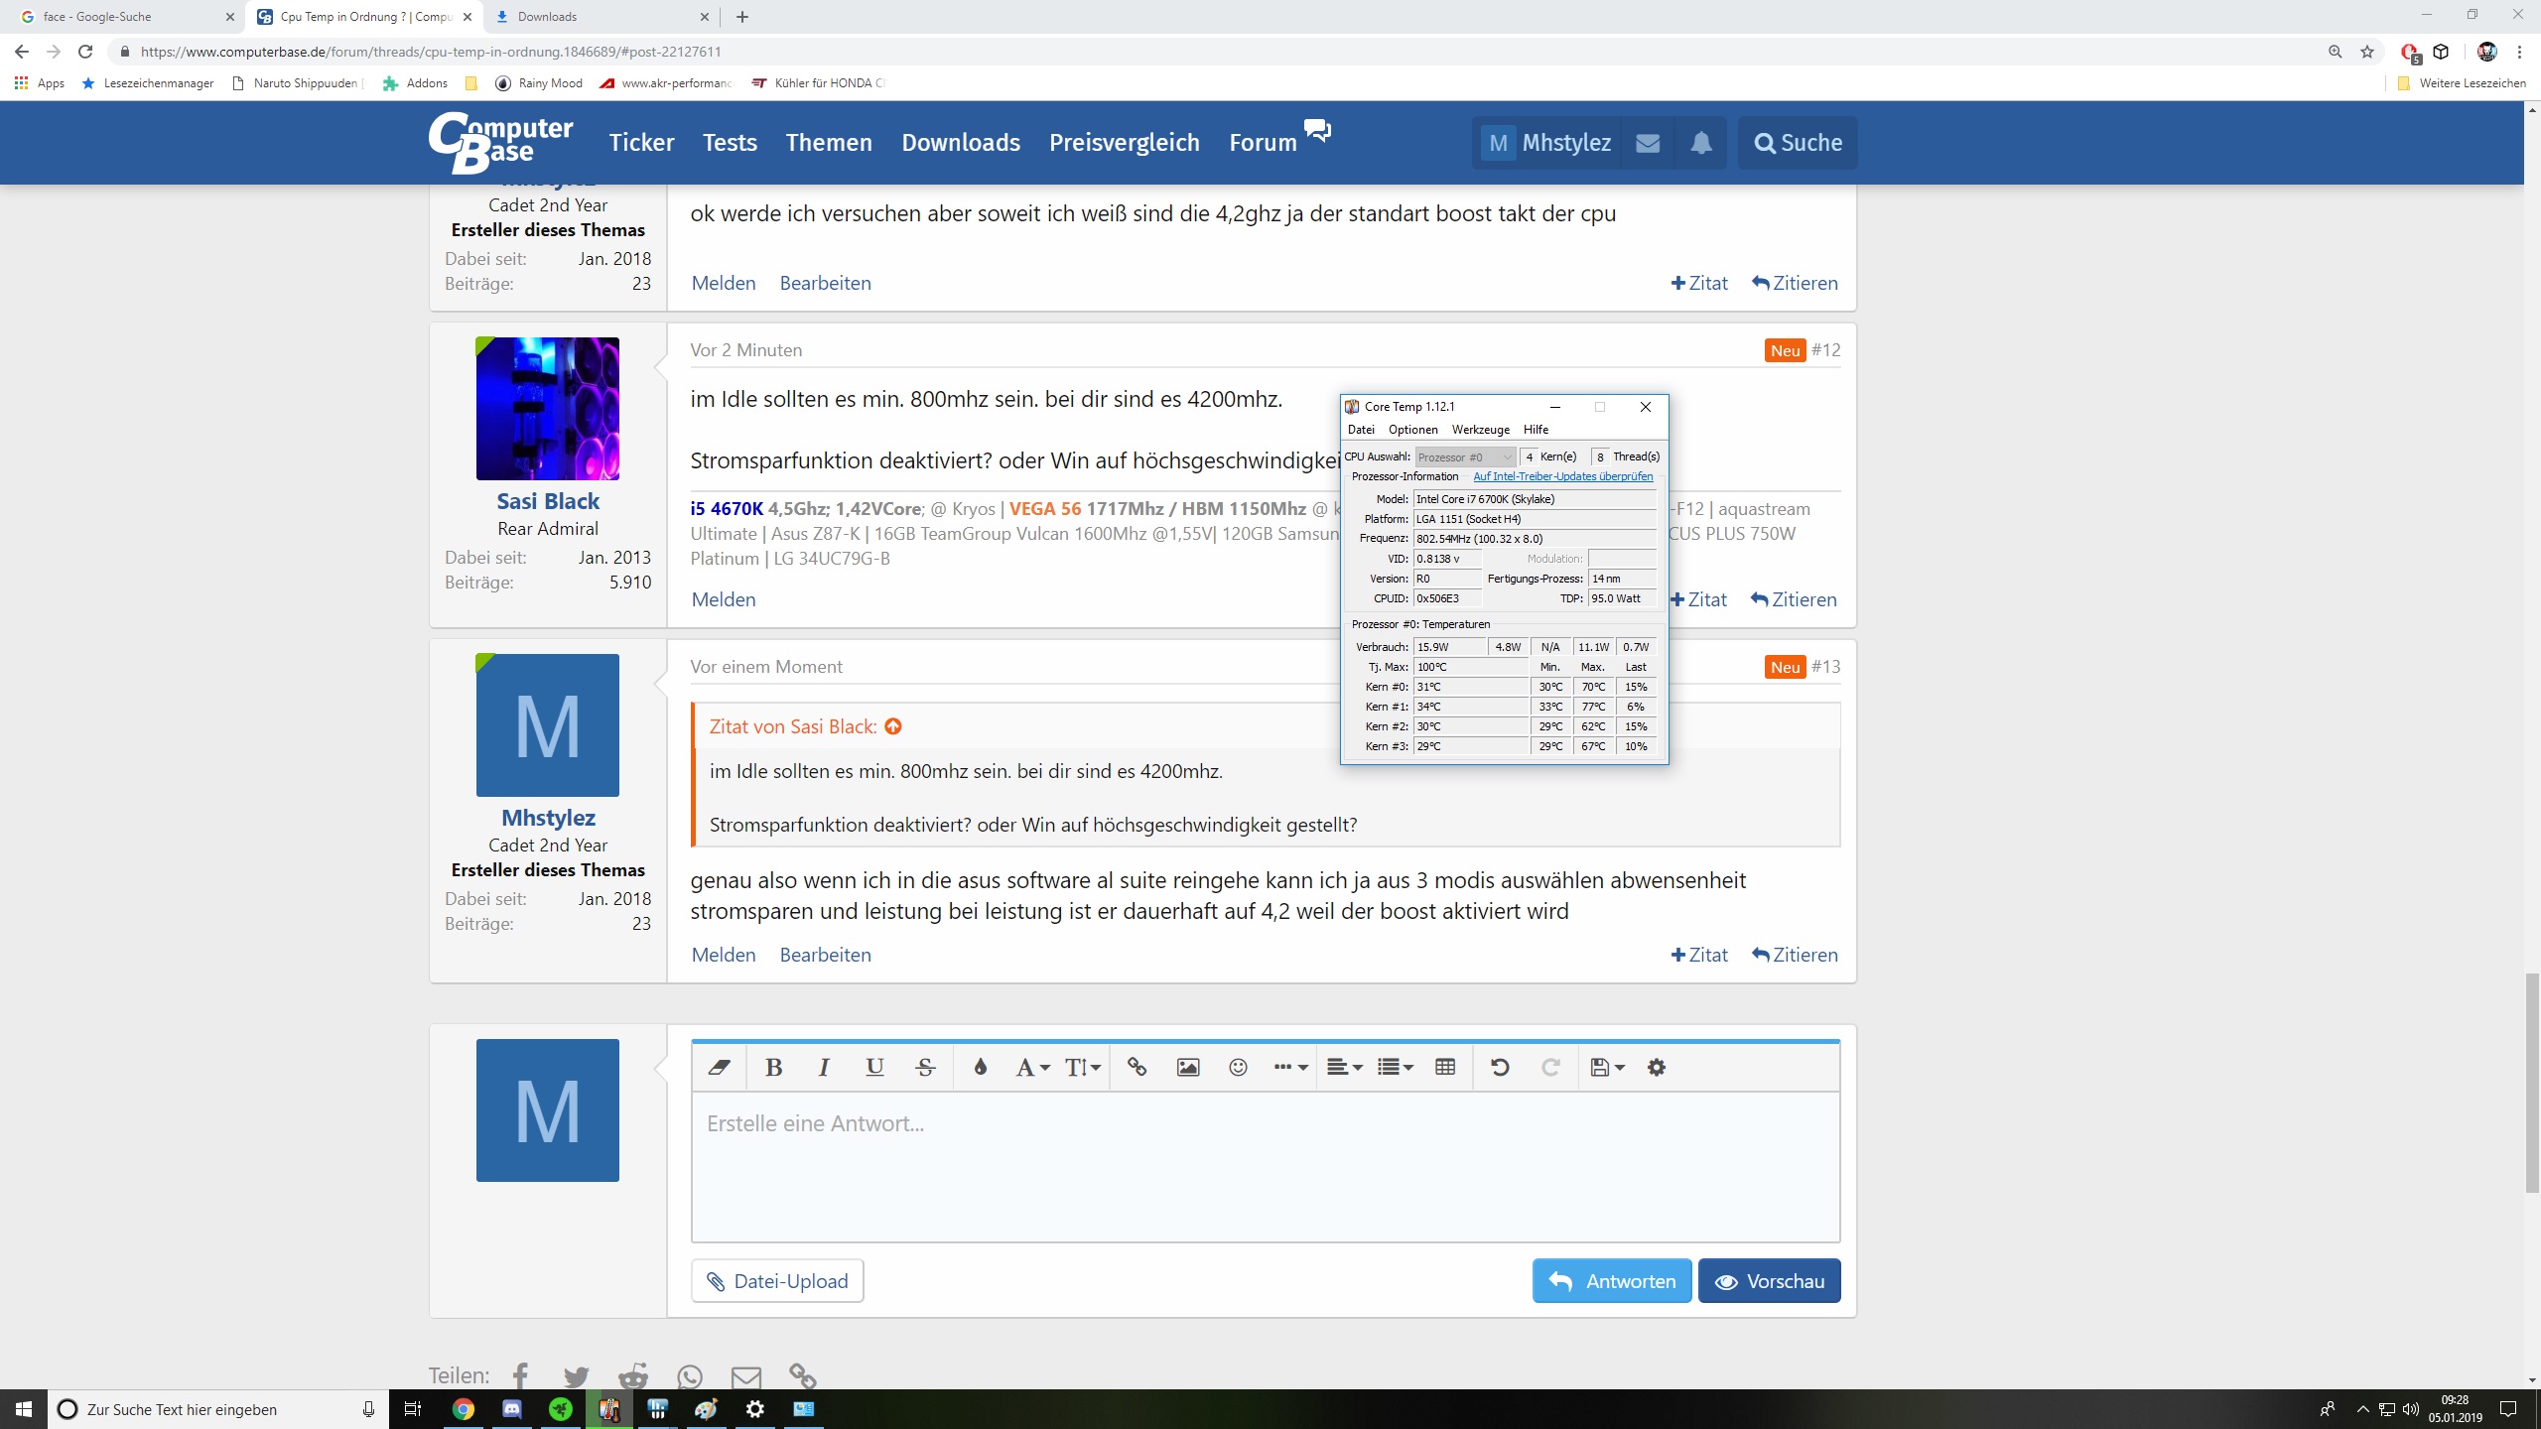
Task: Expand the CPU Auswahl Prozessor #0 dropdown
Action: (1465, 457)
